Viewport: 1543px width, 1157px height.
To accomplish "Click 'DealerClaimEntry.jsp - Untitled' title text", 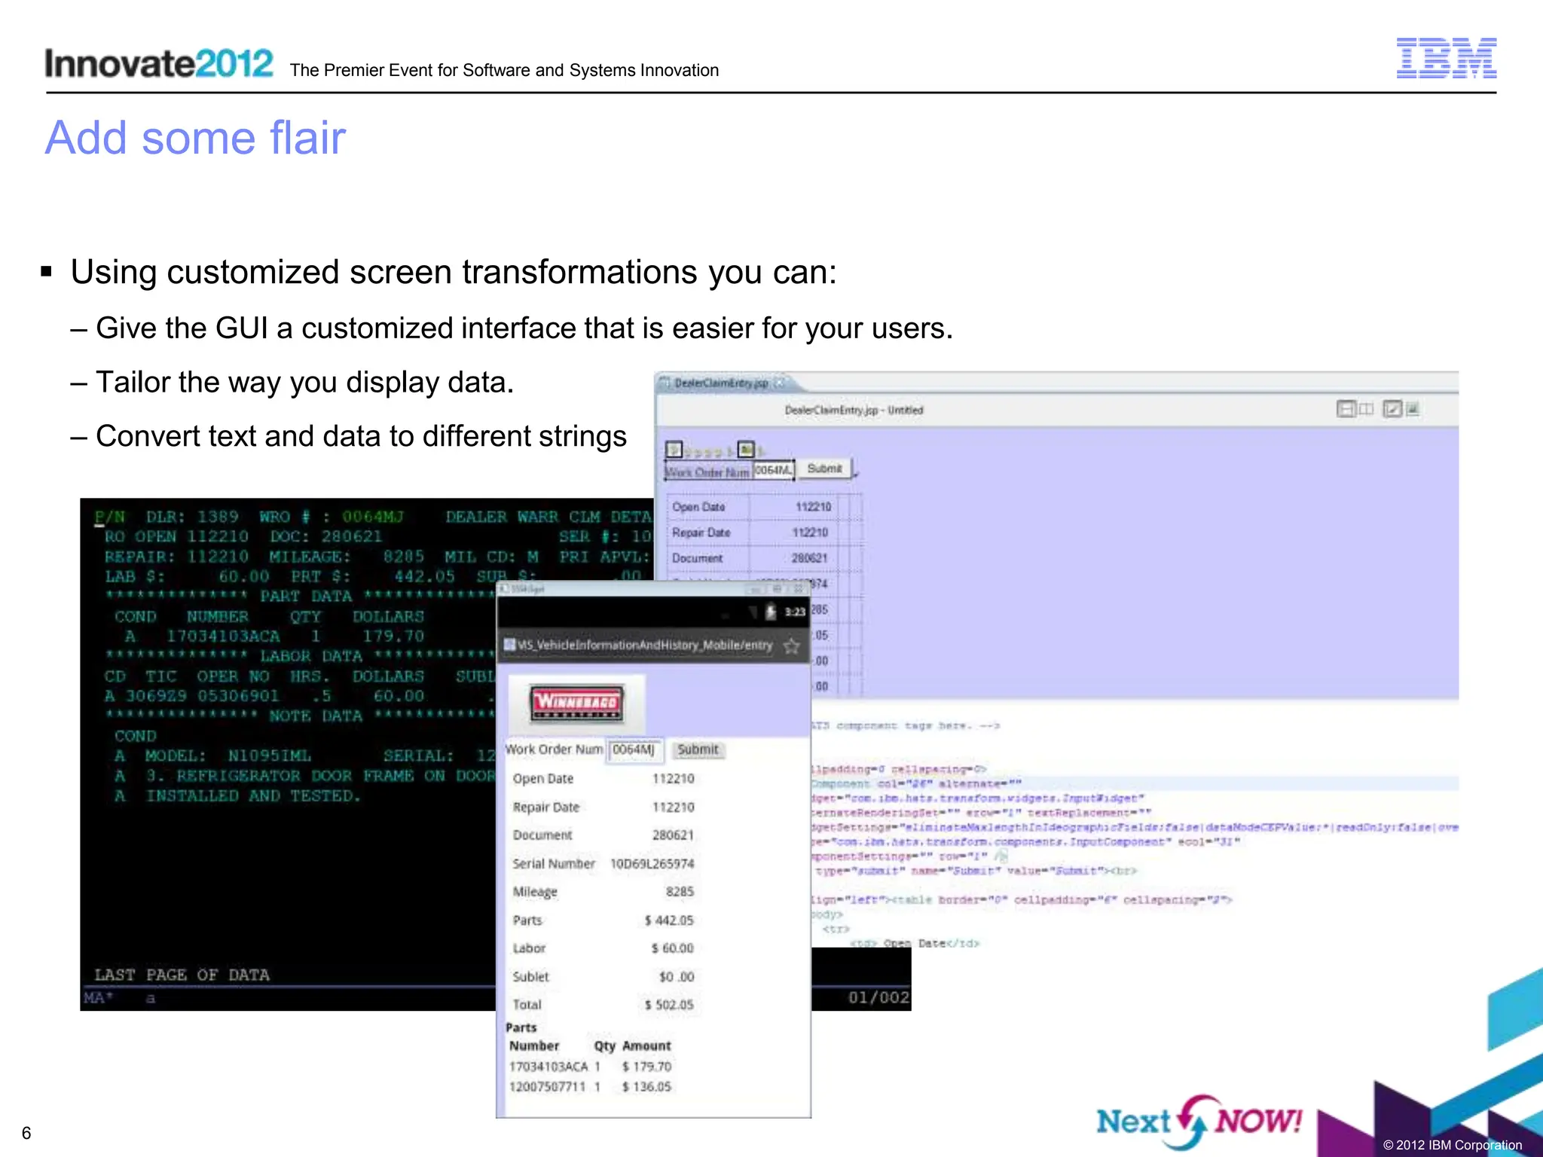I will (854, 411).
